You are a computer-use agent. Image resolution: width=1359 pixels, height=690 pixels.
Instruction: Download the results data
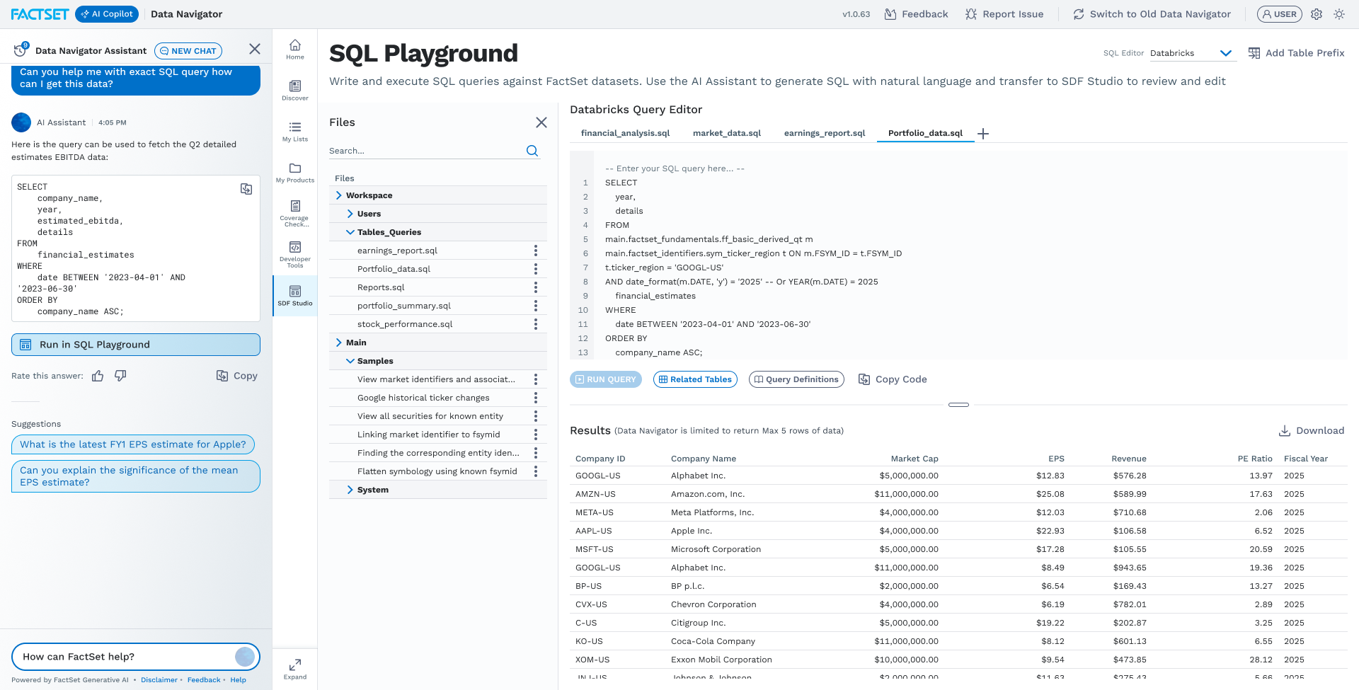[x=1312, y=430]
